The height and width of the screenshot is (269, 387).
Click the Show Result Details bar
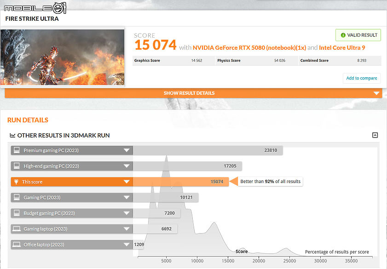pyautogui.click(x=193, y=93)
